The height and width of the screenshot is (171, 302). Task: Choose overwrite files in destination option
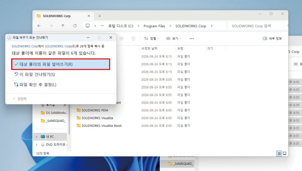coord(61,64)
